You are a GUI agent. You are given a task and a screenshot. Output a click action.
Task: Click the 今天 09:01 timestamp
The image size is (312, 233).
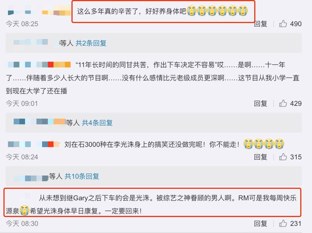coord(22,103)
